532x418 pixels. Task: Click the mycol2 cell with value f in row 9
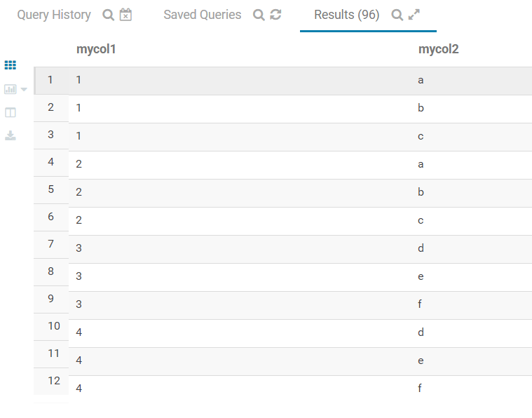tap(421, 304)
